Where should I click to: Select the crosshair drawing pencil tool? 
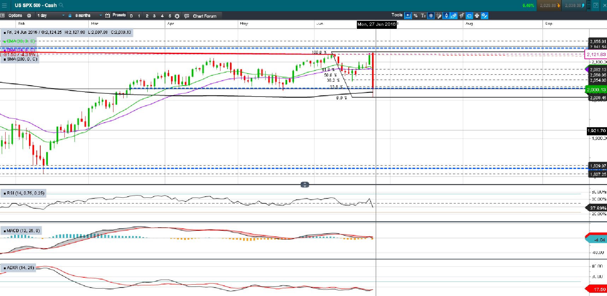pos(438,16)
